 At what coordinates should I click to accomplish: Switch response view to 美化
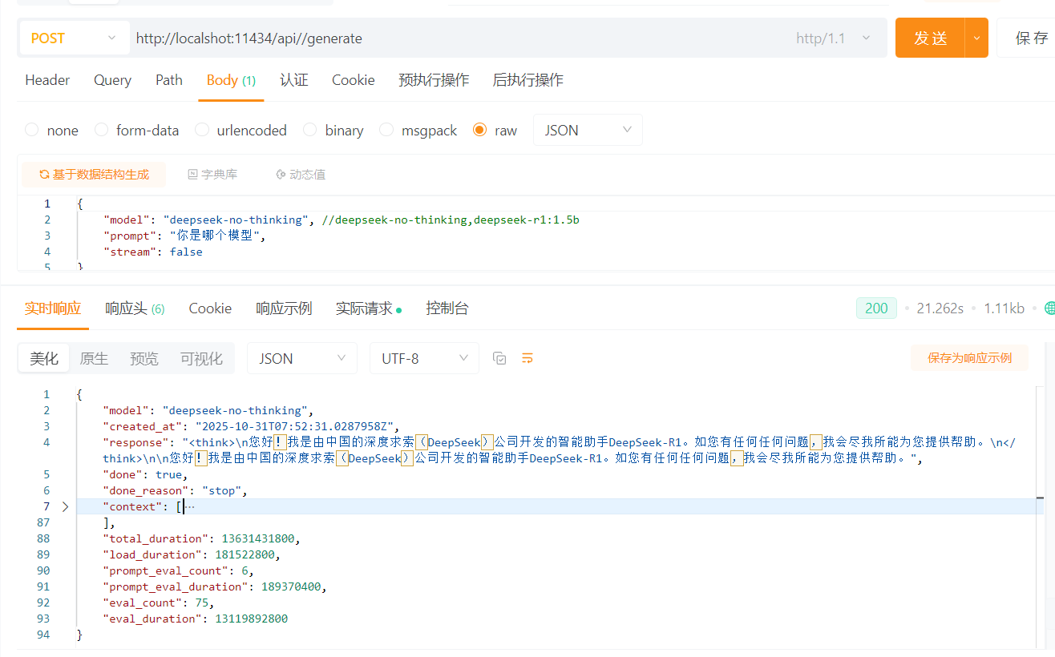click(44, 358)
